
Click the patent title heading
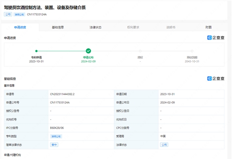pos(45,8)
